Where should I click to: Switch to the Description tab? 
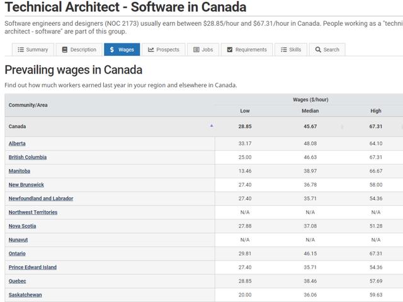click(79, 50)
